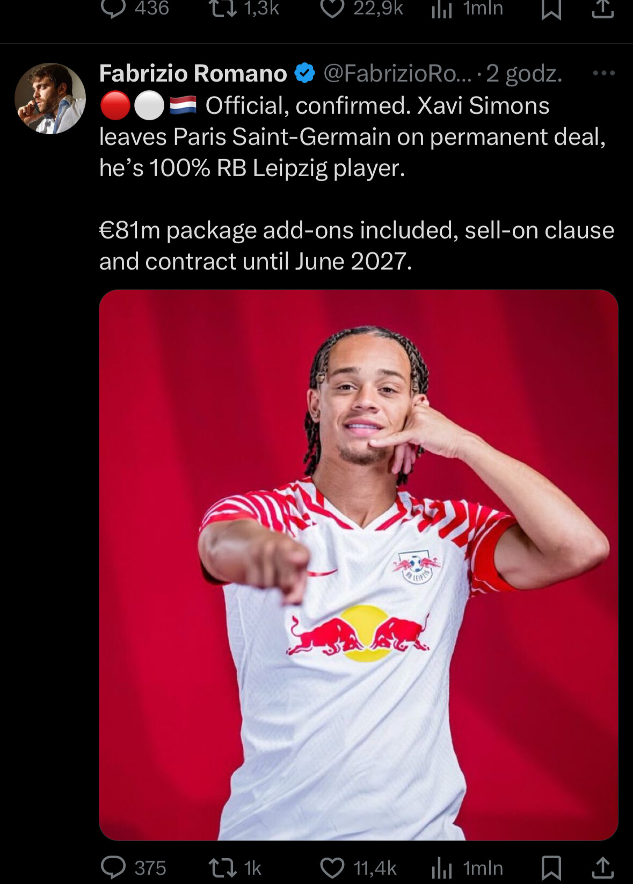Retweet the previous tweet with 1,3k retweets

(x=244, y=8)
